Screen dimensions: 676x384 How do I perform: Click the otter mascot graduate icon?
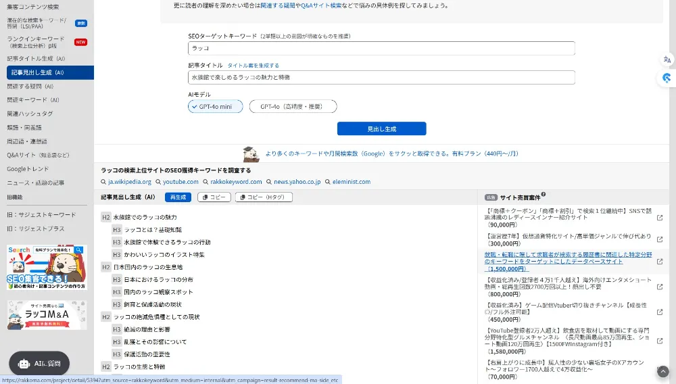tap(251, 154)
